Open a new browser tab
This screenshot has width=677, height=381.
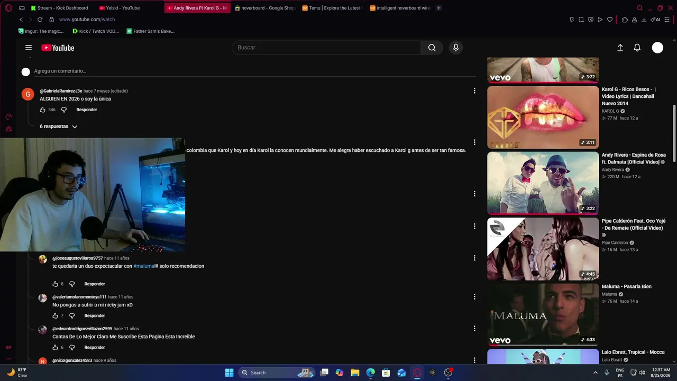click(x=438, y=8)
